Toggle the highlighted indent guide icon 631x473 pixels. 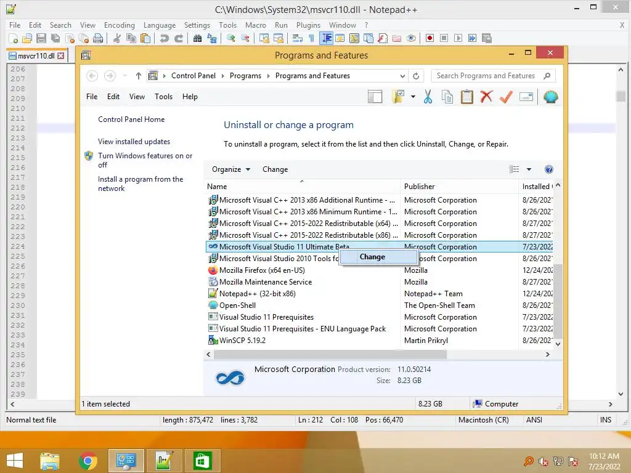[x=326, y=38]
